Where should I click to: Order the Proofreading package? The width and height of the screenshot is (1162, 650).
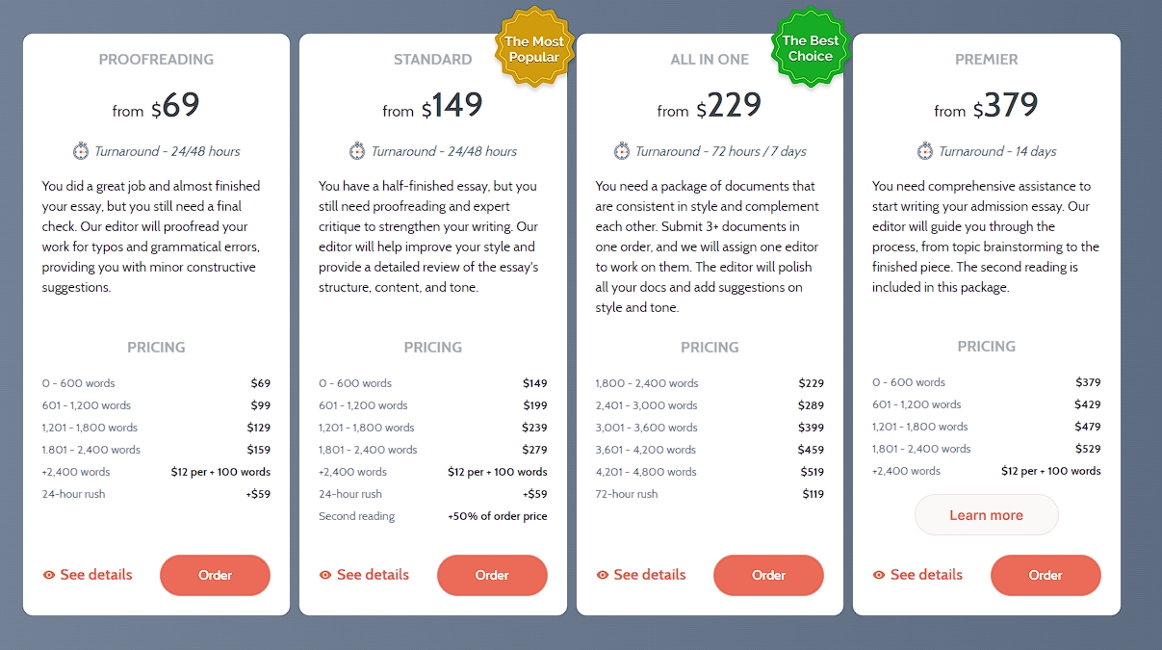(215, 575)
